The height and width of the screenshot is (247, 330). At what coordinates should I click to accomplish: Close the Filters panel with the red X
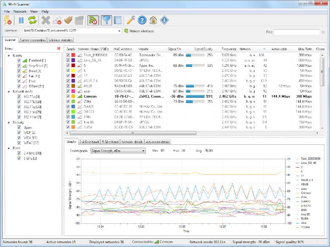click(58, 49)
